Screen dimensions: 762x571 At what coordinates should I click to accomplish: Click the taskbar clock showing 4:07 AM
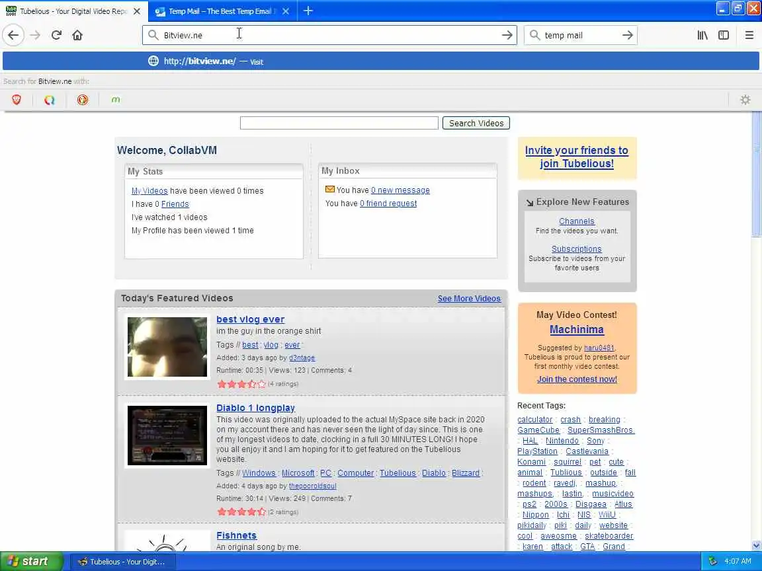(738, 561)
